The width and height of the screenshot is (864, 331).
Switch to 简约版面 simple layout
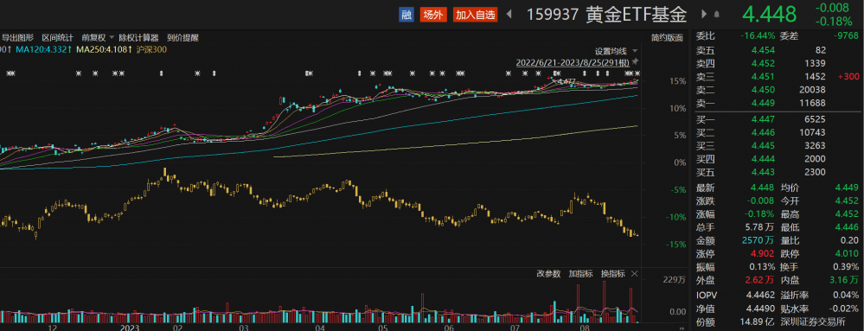(x=667, y=38)
